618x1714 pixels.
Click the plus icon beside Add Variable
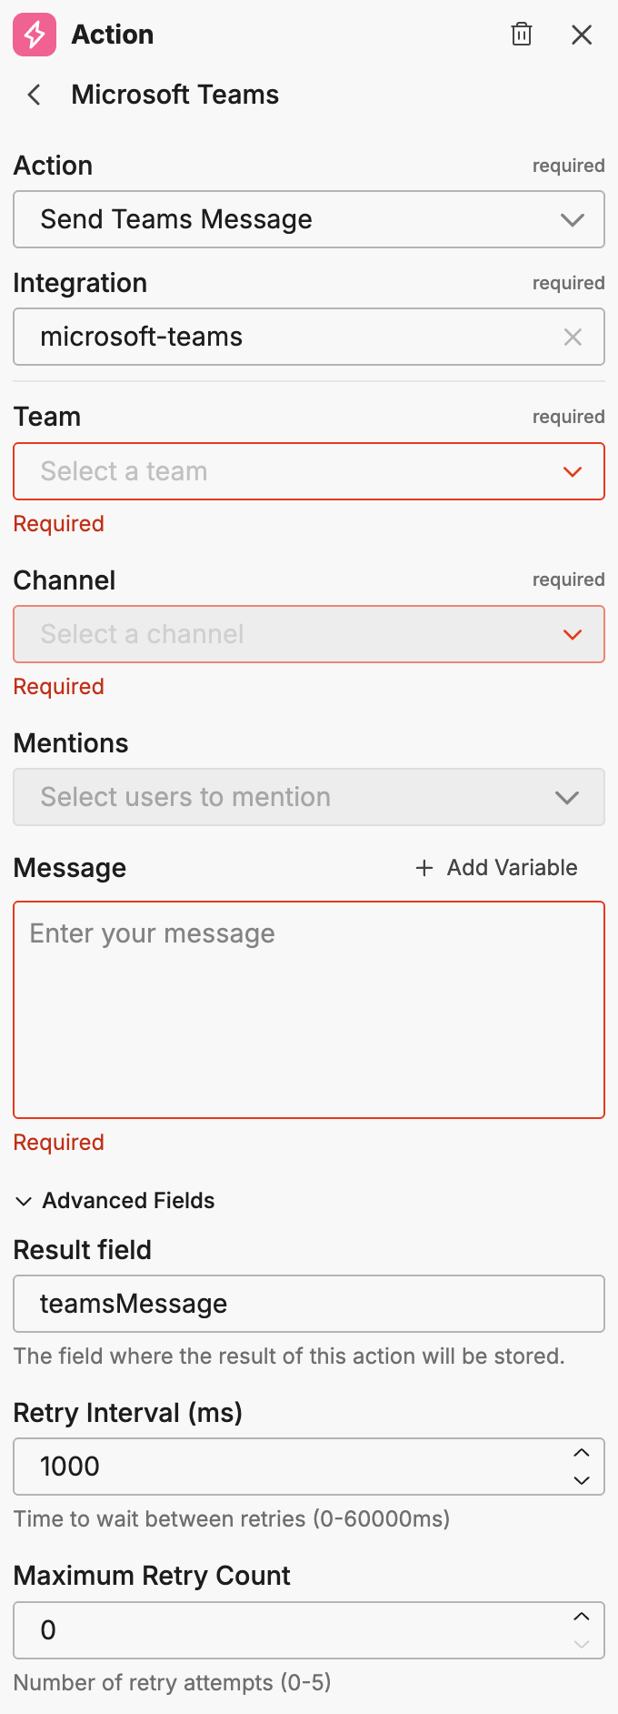click(x=424, y=868)
